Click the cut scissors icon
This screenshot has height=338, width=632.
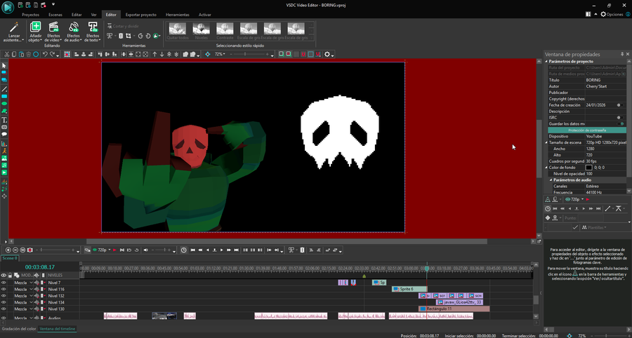(x=7, y=54)
